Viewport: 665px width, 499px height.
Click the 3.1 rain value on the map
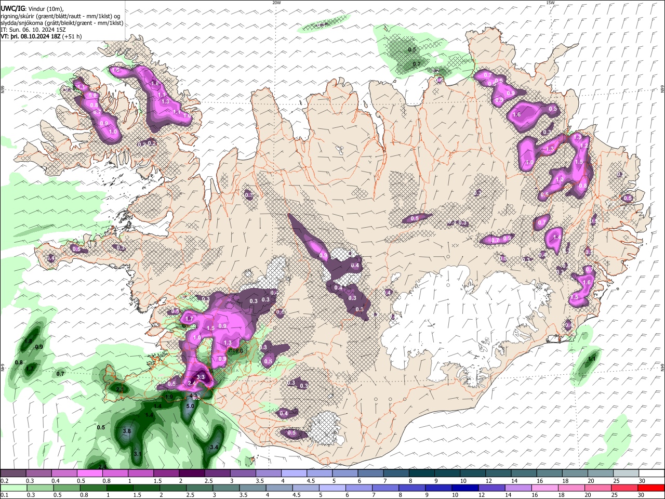tap(138, 454)
